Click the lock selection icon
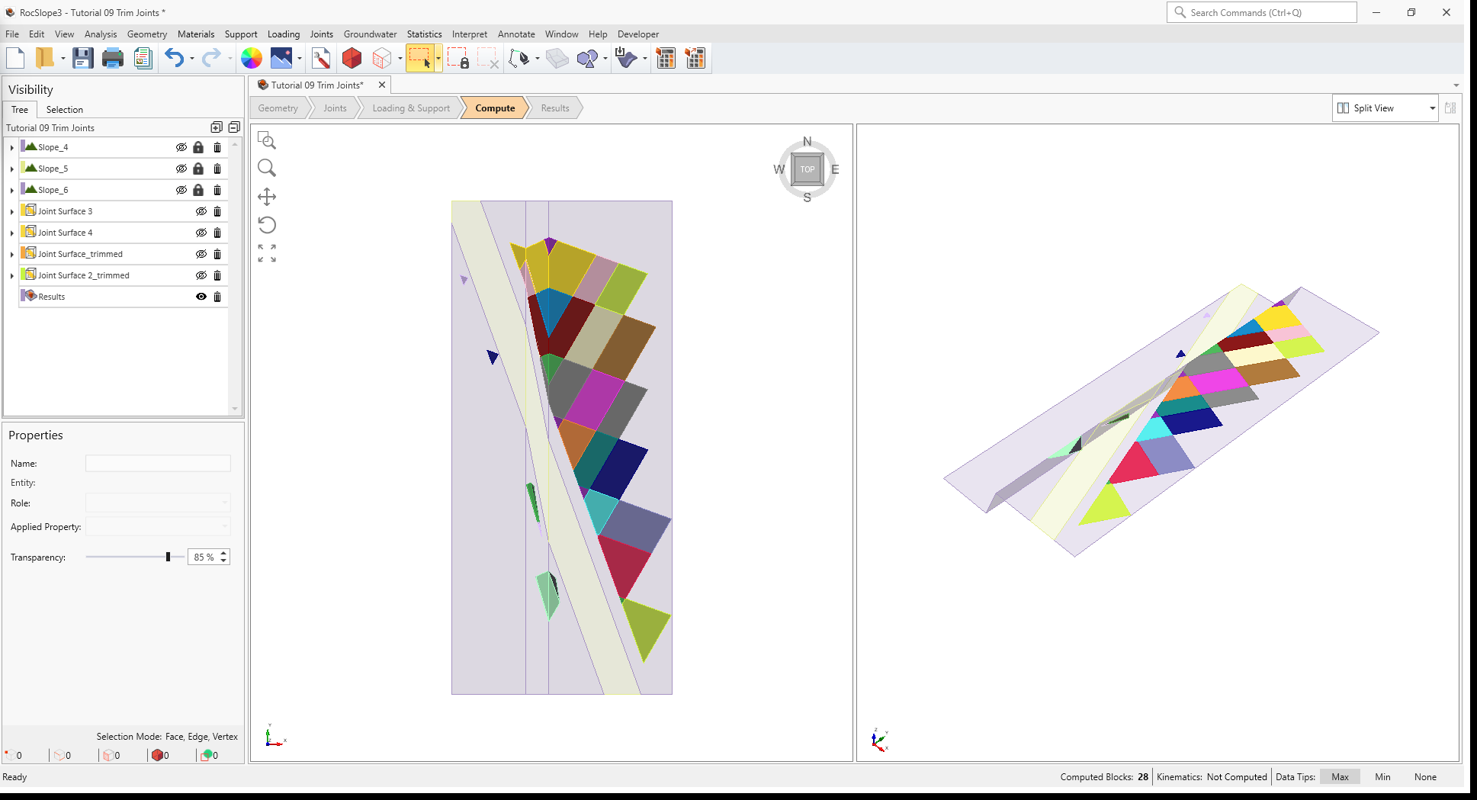The height and width of the screenshot is (800, 1477). coord(458,58)
